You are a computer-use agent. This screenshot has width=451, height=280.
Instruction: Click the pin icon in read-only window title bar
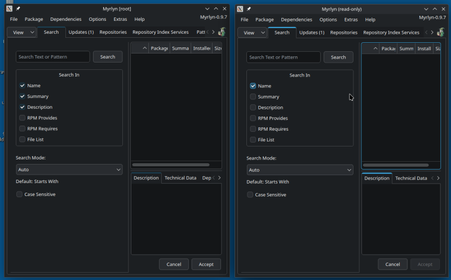pyautogui.click(x=249, y=9)
